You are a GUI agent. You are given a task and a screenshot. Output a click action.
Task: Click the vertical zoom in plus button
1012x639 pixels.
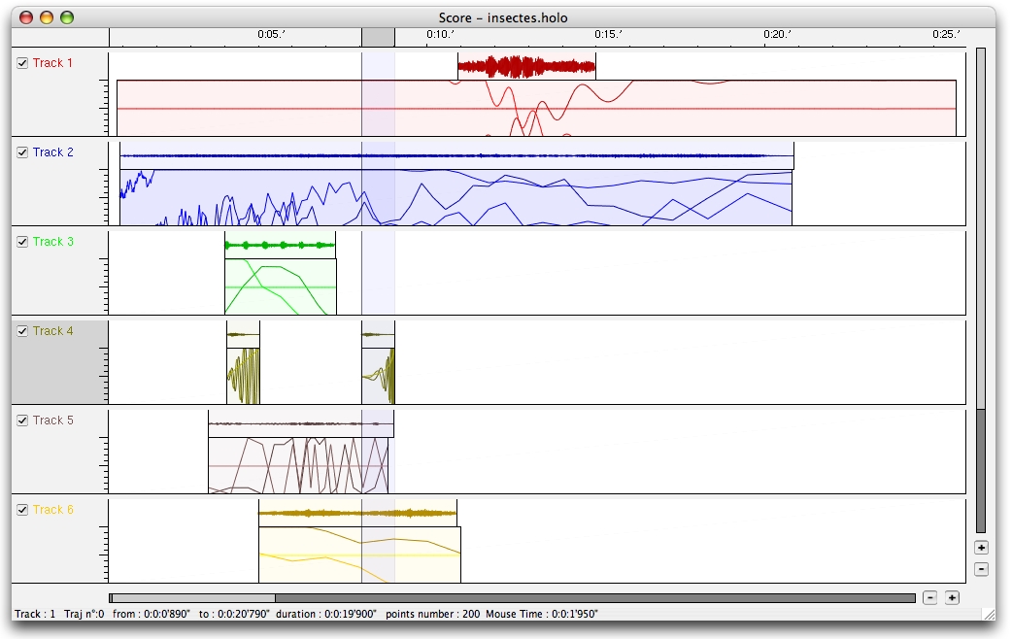coord(981,548)
